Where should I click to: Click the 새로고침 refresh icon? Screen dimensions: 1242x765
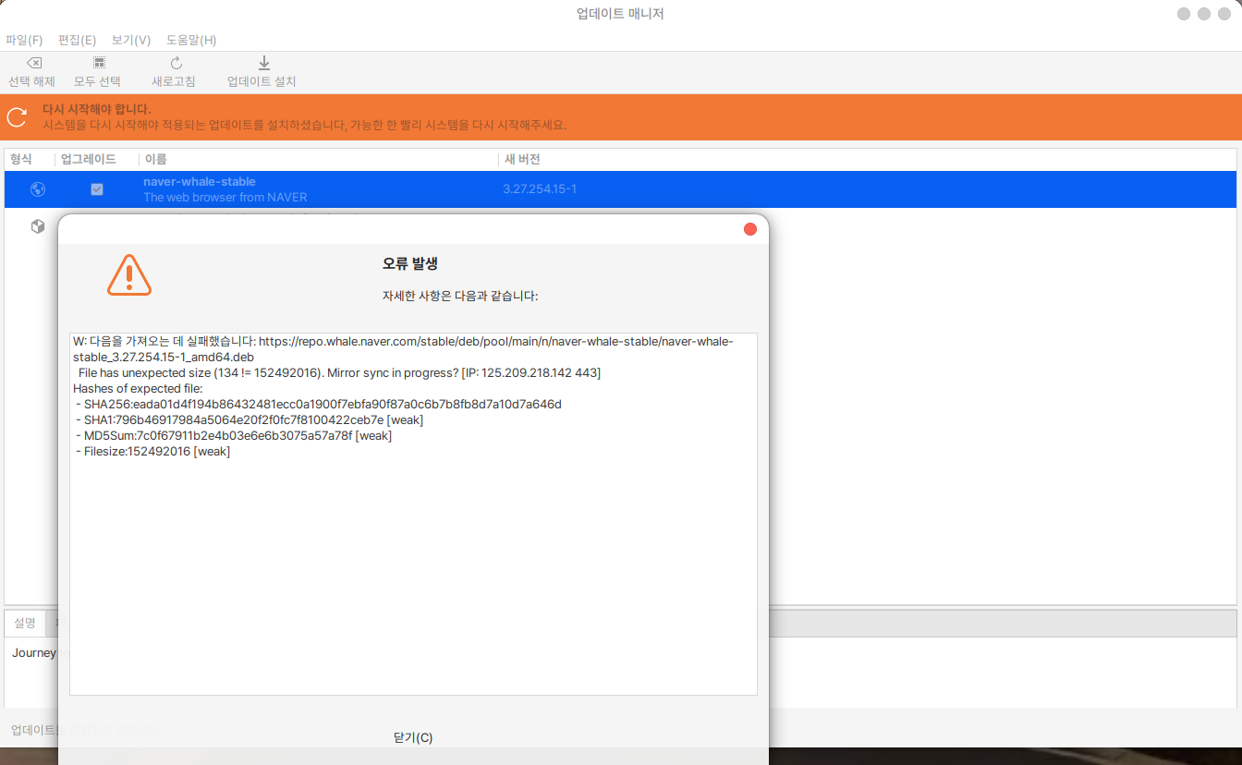pyautogui.click(x=176, y=63)
